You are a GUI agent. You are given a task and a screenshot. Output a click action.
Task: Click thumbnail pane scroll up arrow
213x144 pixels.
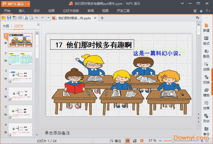37,33
